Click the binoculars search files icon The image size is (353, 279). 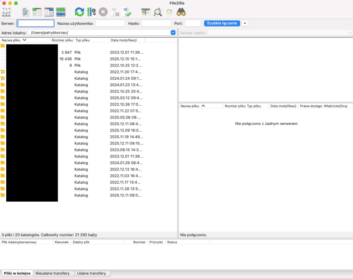coord(181,12)
